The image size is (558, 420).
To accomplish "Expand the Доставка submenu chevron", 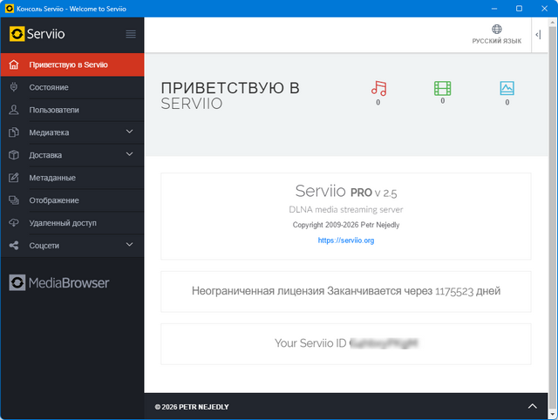I will (x=130, y=154).
